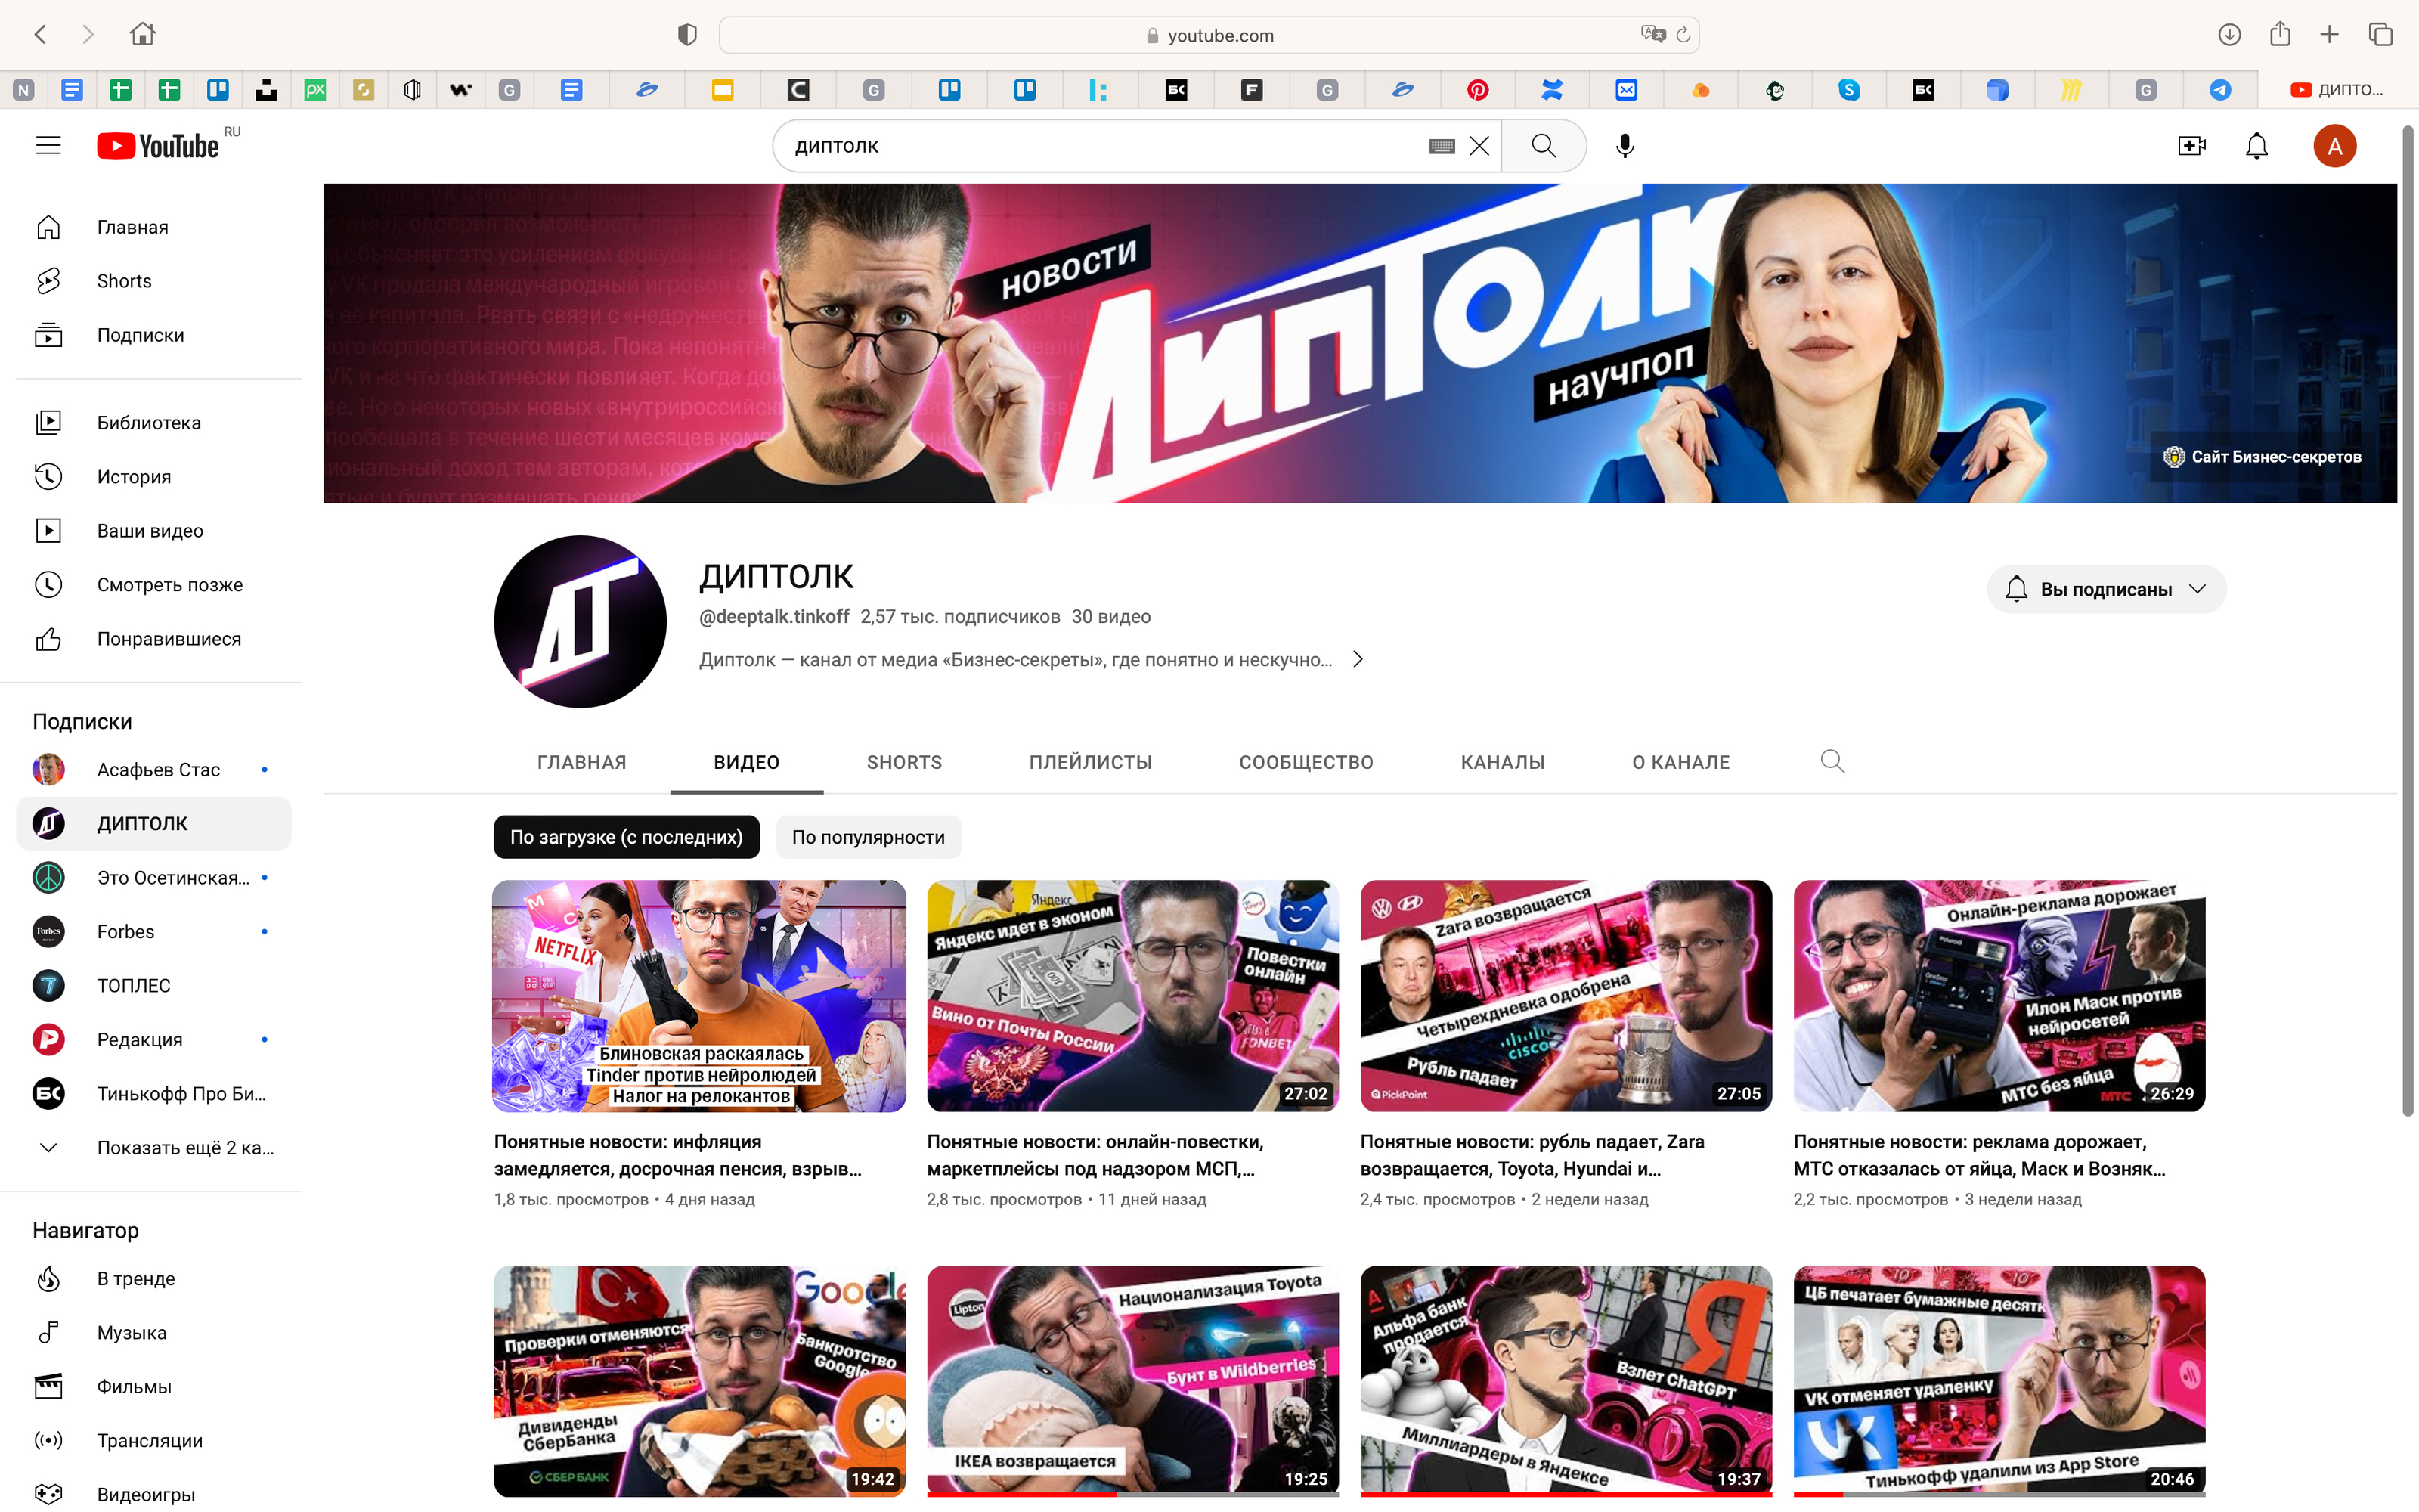Clear the search field with X icon
The image size is (2419, 1512).
(x=1479, y=146)
